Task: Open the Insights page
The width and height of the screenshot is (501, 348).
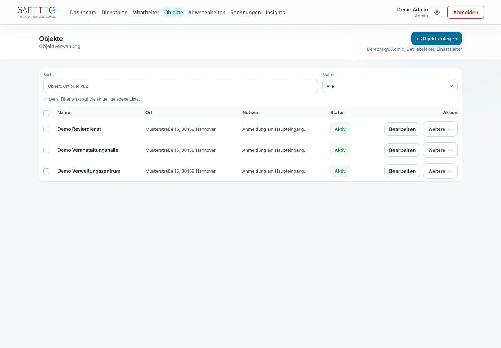Action: point(275,12)
